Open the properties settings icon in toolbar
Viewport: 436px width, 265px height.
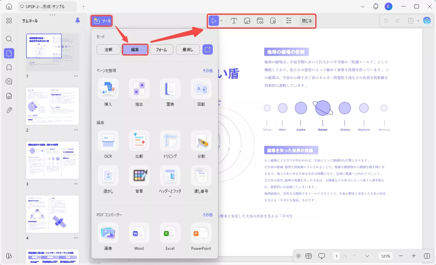(x=288, y=20)
